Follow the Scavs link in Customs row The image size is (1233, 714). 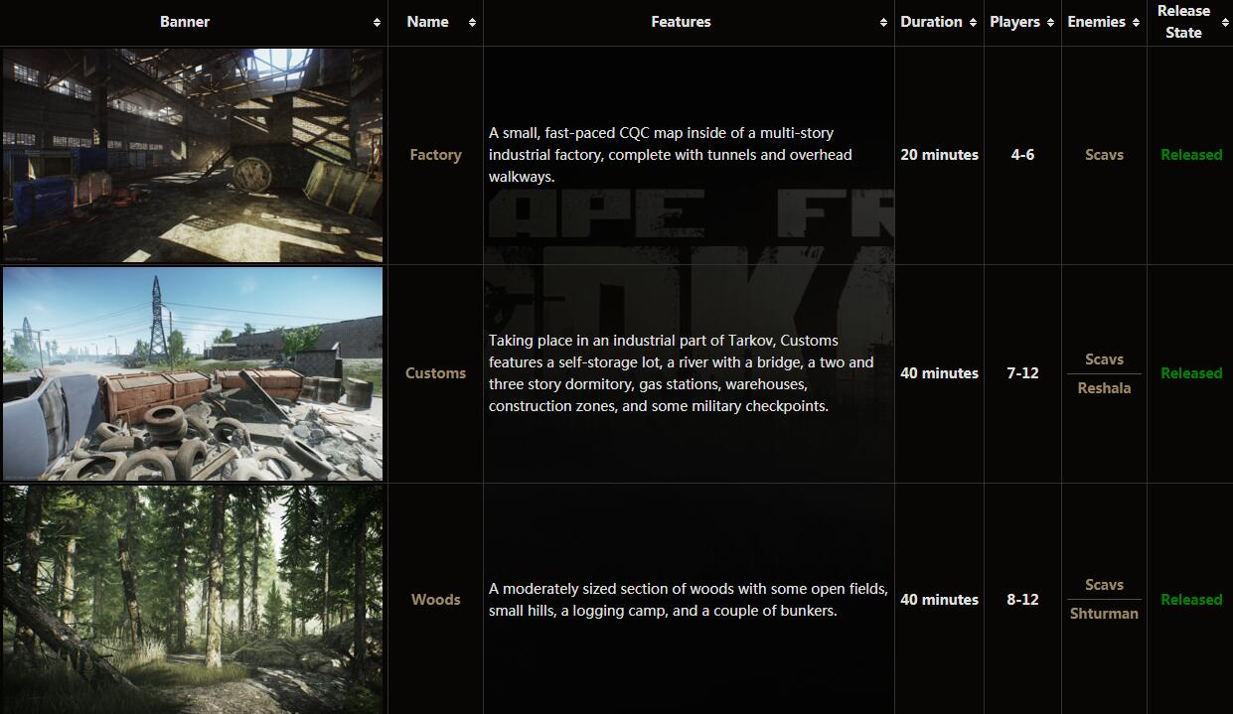pyautogui.click(x=1104, y=359)
